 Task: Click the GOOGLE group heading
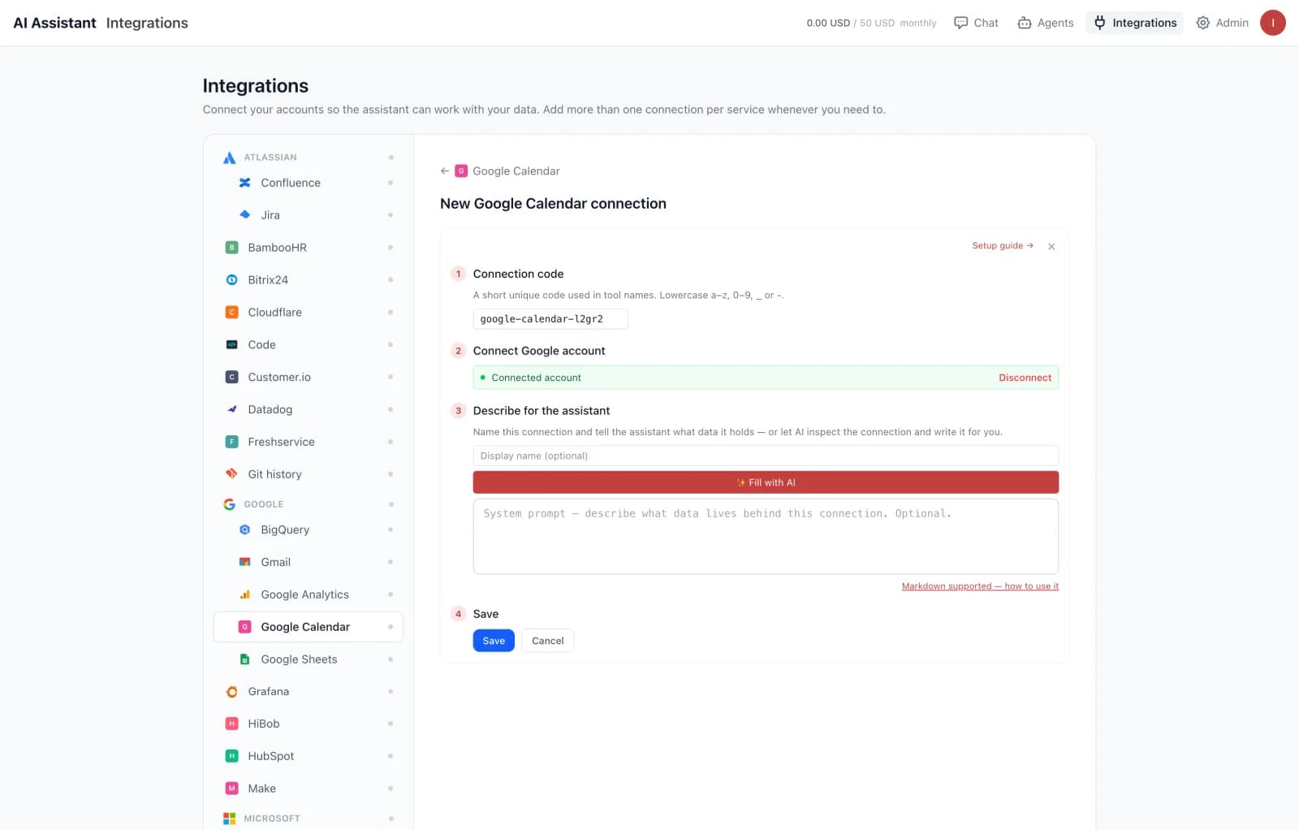pyautogui.click(x=264, y=504)
